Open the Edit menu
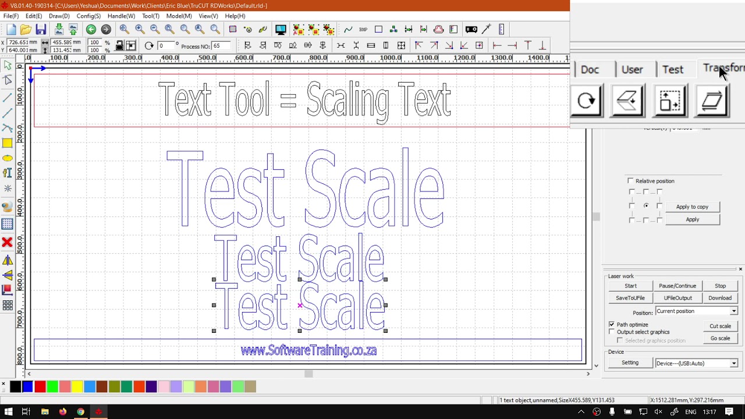Screen dimensions: 745x419 pyautogui.click(x=34, y=16)
